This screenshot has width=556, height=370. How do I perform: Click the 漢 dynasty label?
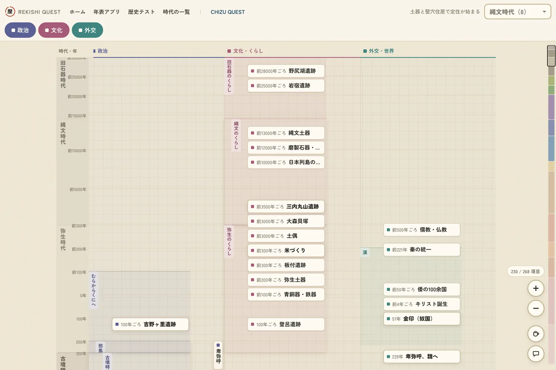click(x=365, y=252)
